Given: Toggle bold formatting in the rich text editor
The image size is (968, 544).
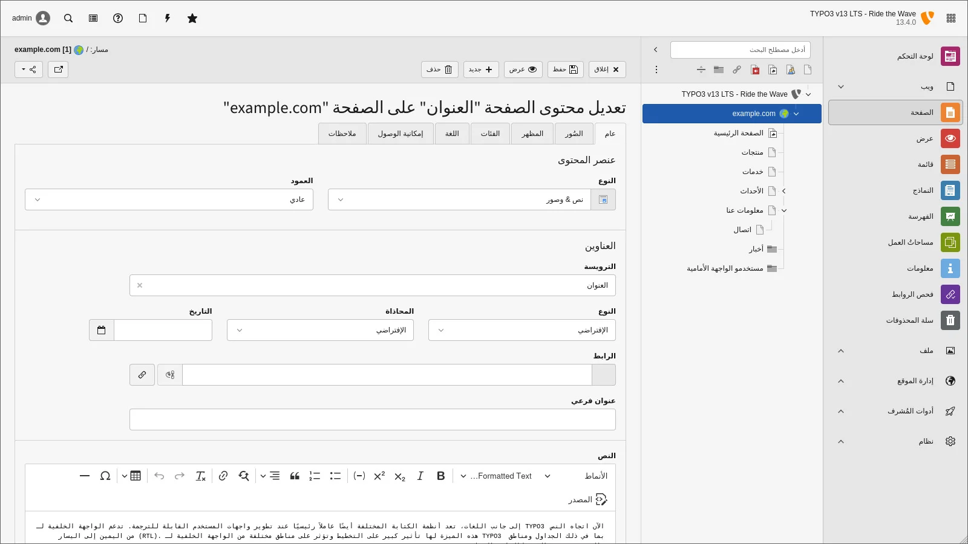Looking at the screenshot, I should pyautogui.click(x=440, y=476).
